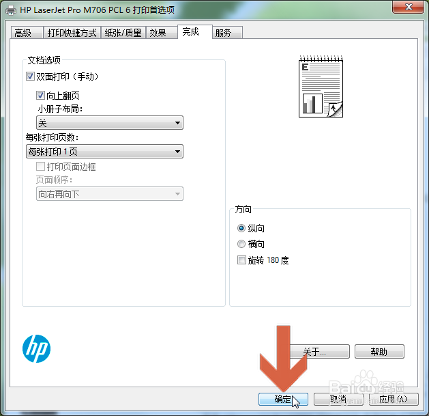Select the 横向 orientation radio button
This screenshot has width=429, height=416.
(x=241, y=244)
